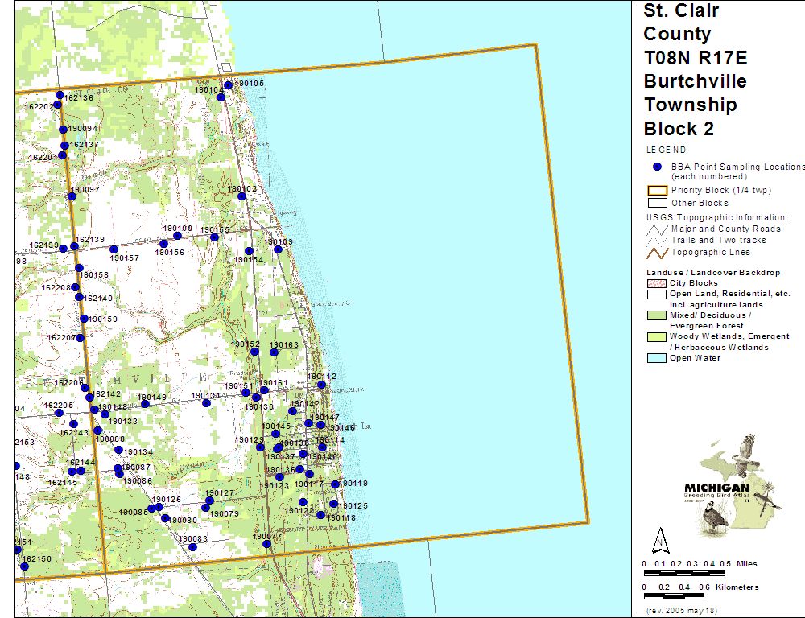
Task: Click the Miles scale bar
Action: (684, 573)
